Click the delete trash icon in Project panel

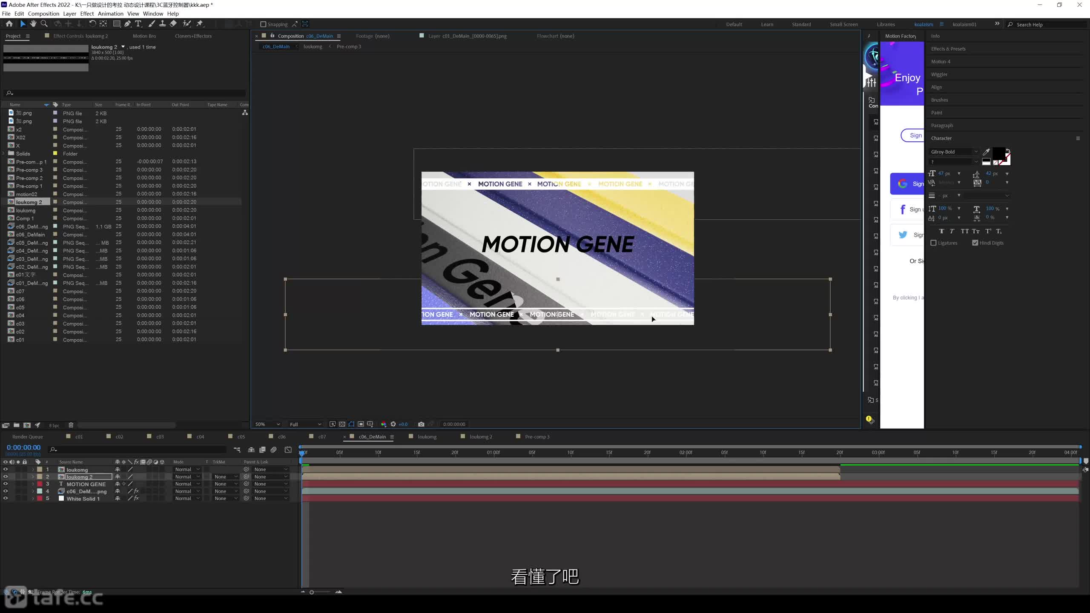(x=71, y=425)
